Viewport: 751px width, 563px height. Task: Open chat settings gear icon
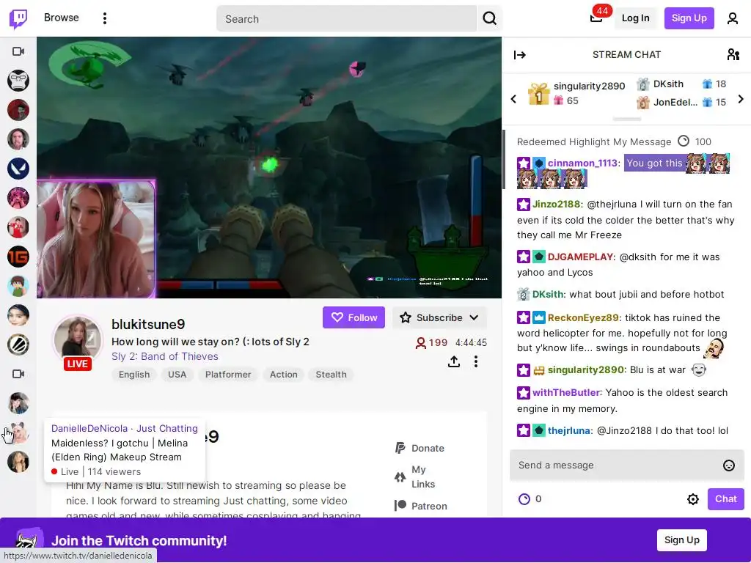(x=692, y=499)
